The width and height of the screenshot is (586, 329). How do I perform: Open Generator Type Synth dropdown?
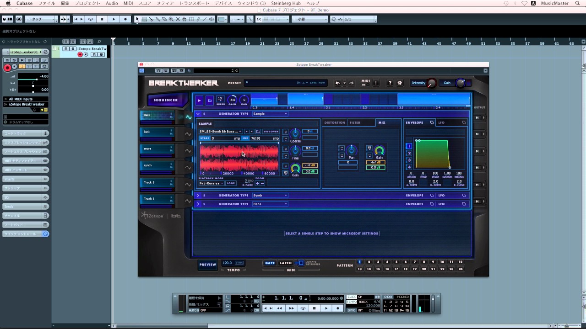coord(270,195)
